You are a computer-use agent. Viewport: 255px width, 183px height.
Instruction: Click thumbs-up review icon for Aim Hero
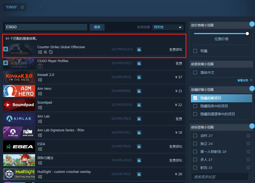click(x=139, y=91)
